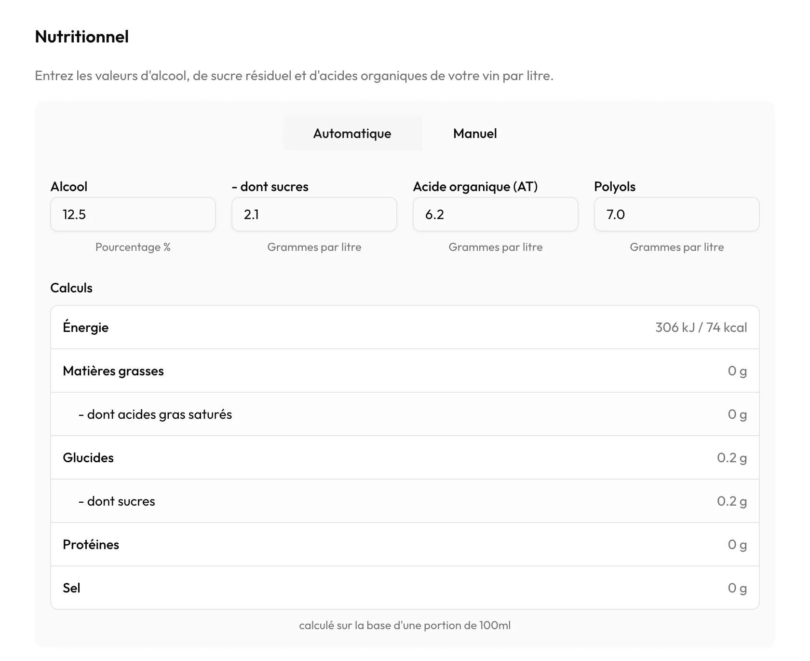Click the Alcool field label

click(x=69, y=186)
